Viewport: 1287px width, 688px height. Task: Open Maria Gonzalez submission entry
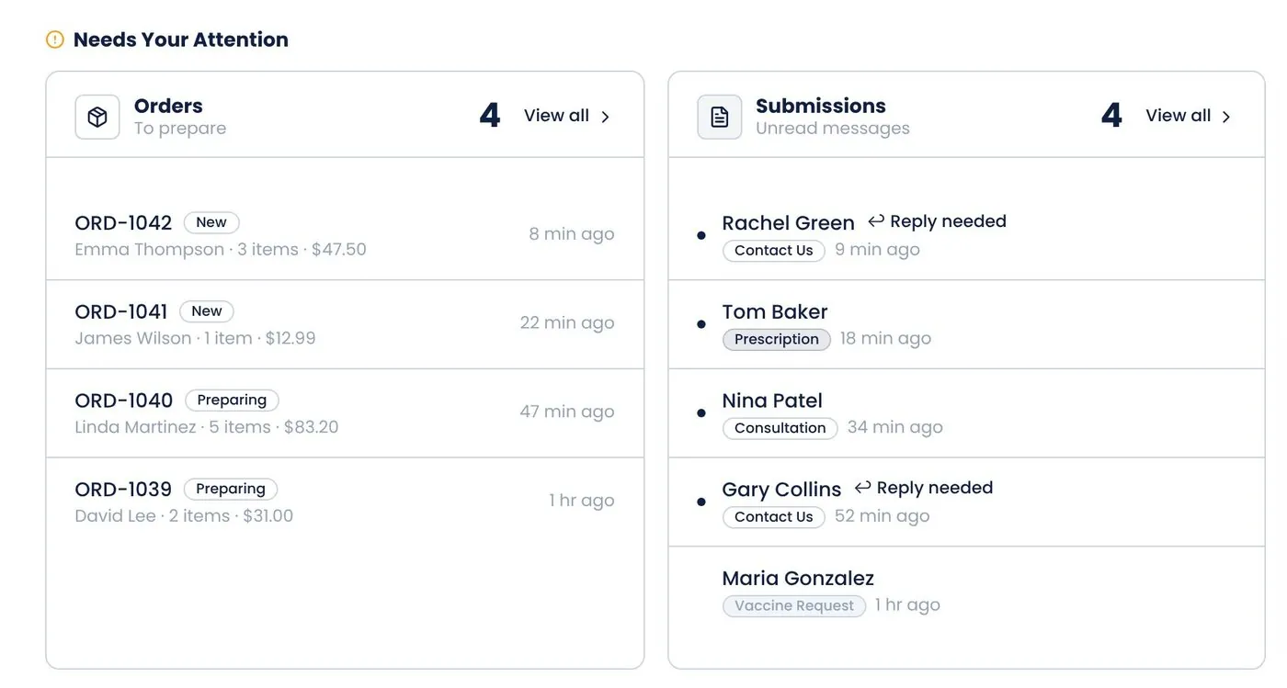[x=966, y=591]
